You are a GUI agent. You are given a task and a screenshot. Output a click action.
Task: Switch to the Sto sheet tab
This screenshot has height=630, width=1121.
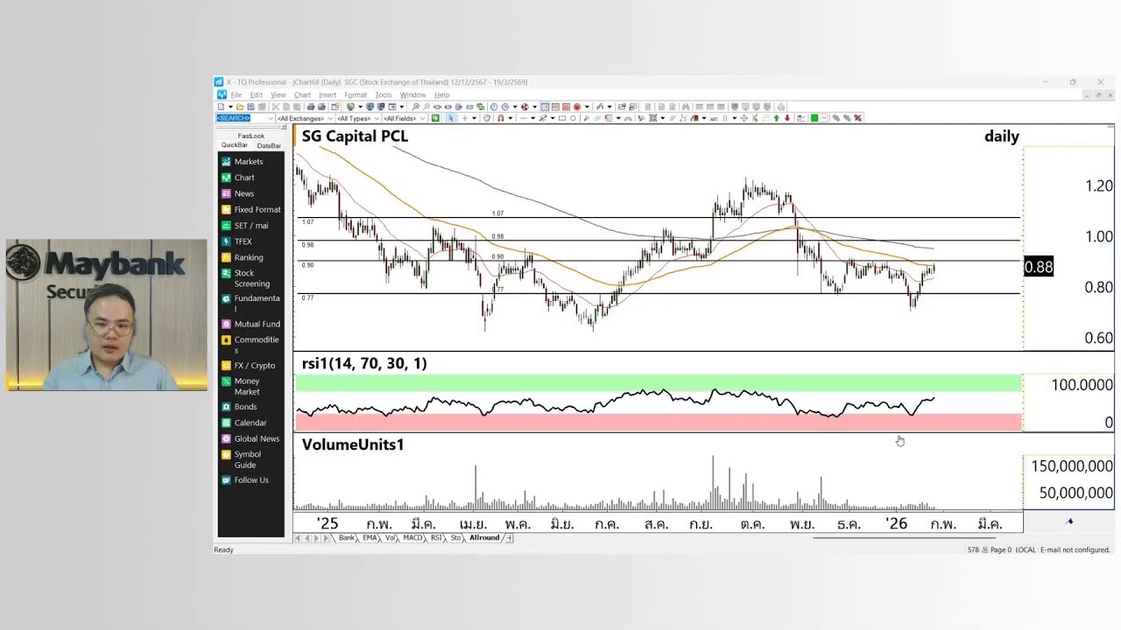455,538
